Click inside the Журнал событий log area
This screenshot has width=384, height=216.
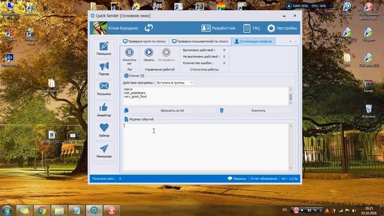(x=206, y=147)
